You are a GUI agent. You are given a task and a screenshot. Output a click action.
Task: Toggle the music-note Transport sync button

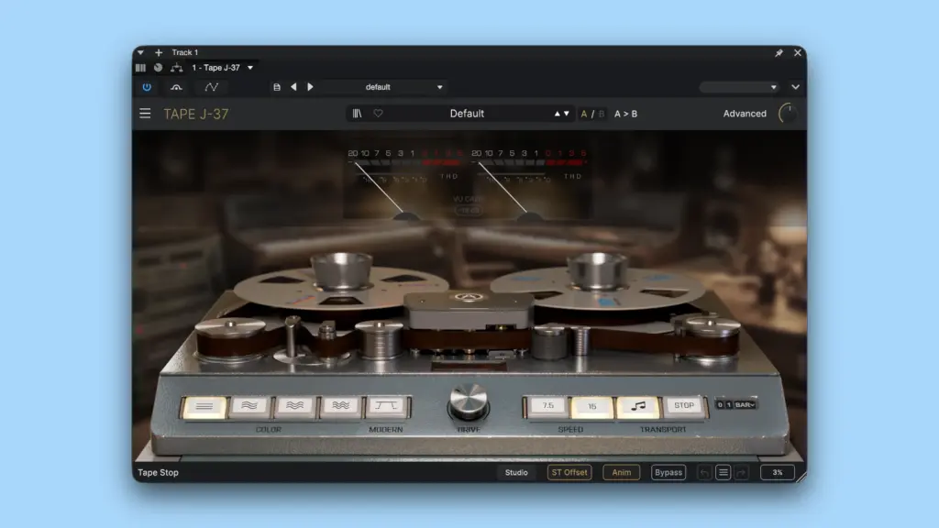[638, 406]
